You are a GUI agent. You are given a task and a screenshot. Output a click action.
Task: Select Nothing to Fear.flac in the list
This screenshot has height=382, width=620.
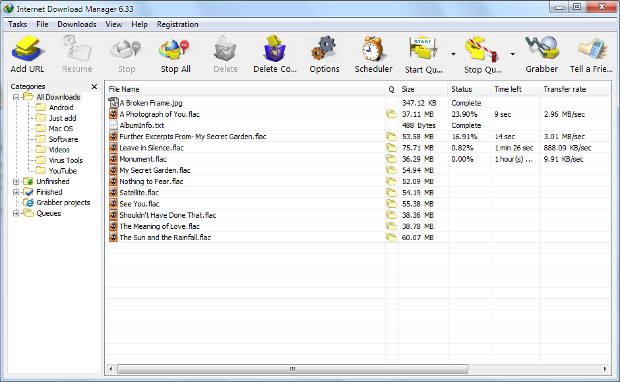(151, 181)
